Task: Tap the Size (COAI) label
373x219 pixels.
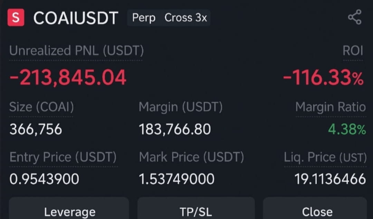Action: (41, 107)
